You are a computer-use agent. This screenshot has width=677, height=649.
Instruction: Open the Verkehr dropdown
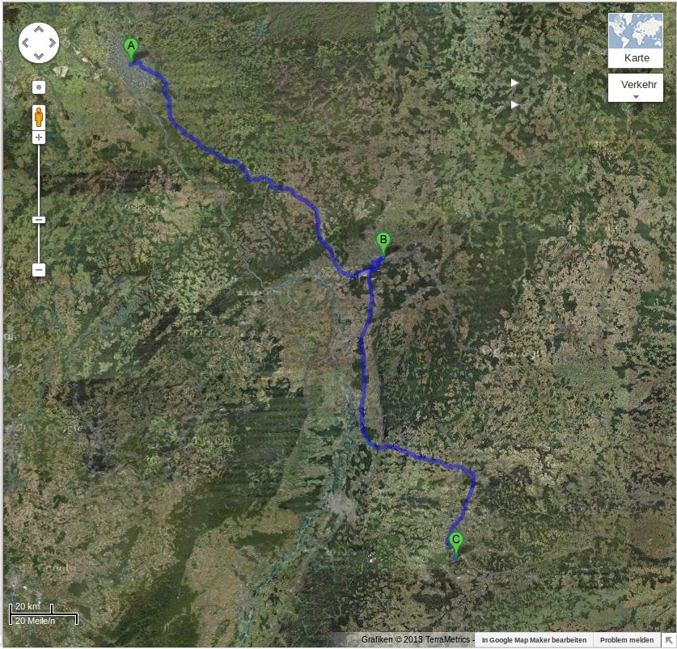coord(636,87)
